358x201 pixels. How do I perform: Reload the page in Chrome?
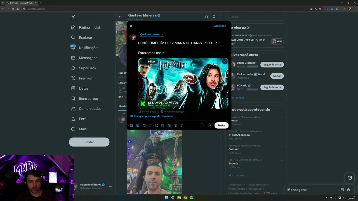click(x=13, y=9)
